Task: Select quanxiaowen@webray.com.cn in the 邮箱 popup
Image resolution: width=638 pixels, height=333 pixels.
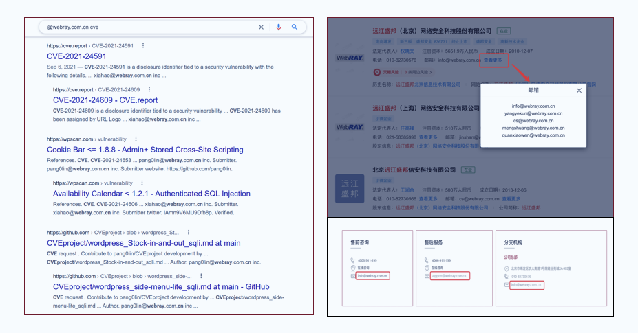Action: point(533,135)
